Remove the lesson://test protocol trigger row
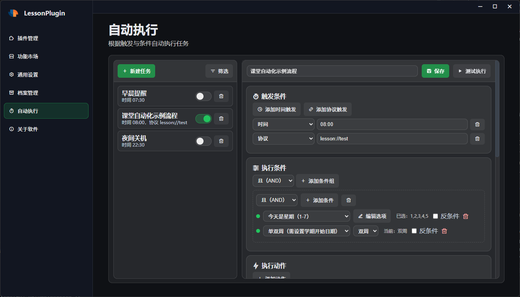Screen dimensions: 520x297 (x=477, y=139)
